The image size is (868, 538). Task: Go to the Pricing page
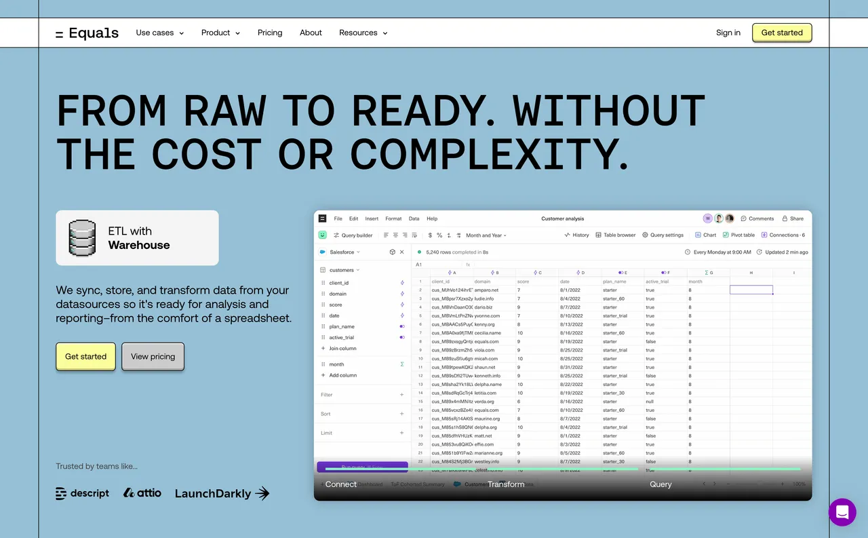pos(270,33)
